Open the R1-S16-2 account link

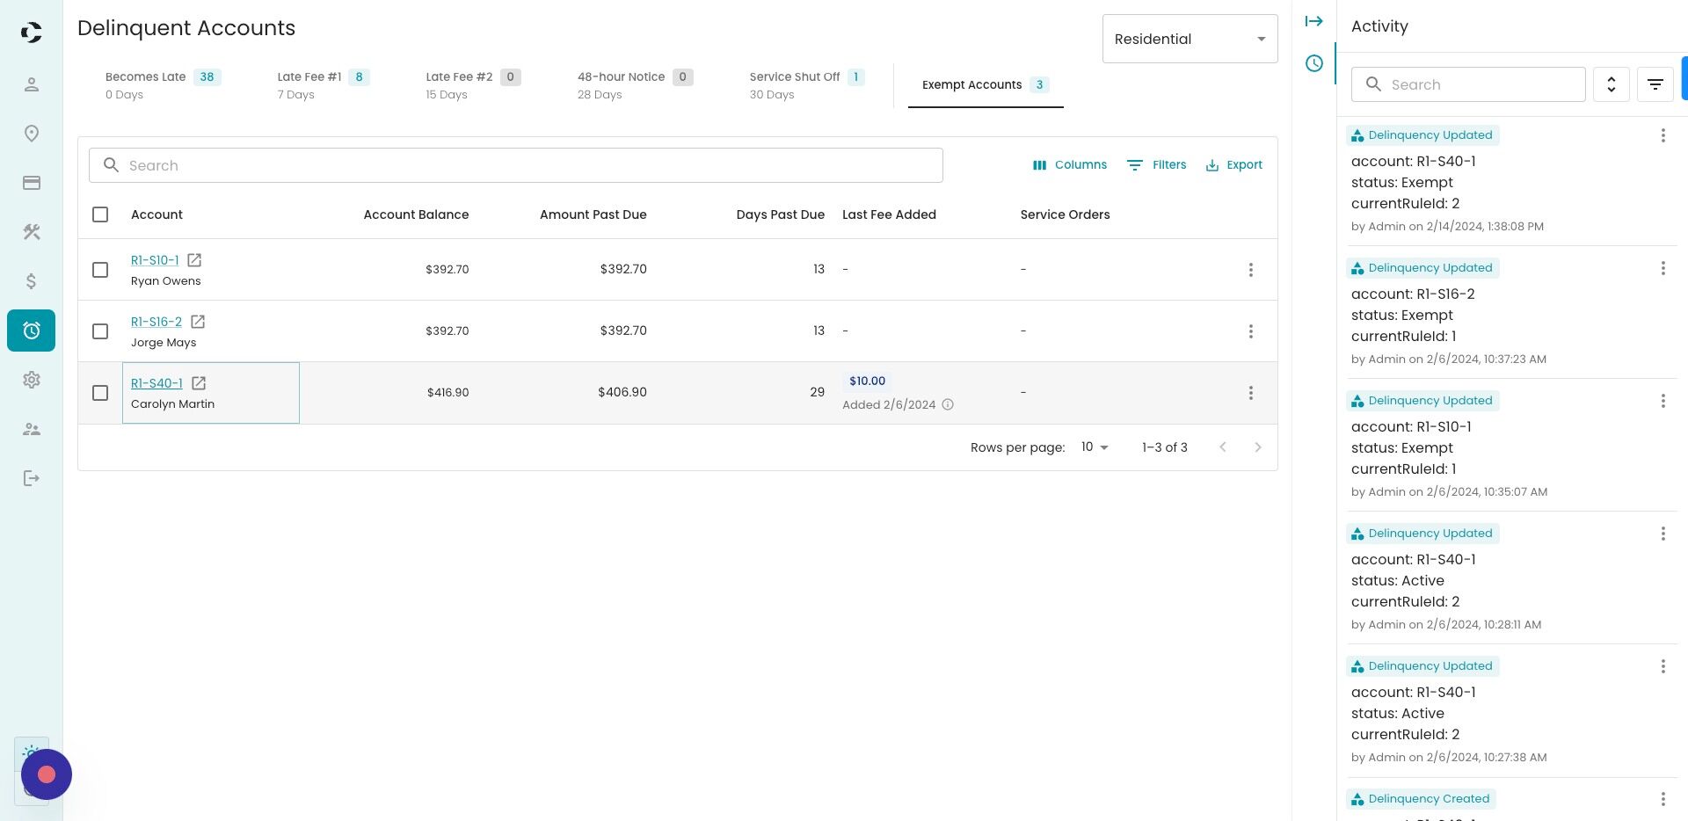[x=156, y=322]
